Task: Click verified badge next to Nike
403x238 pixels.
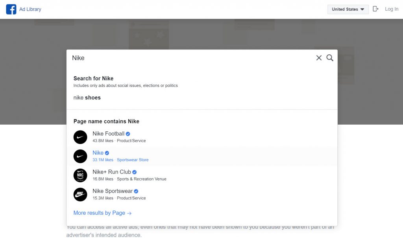Action: coord(107,153)
